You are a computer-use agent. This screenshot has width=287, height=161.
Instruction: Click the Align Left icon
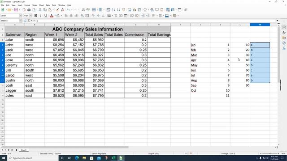point(66,16)
